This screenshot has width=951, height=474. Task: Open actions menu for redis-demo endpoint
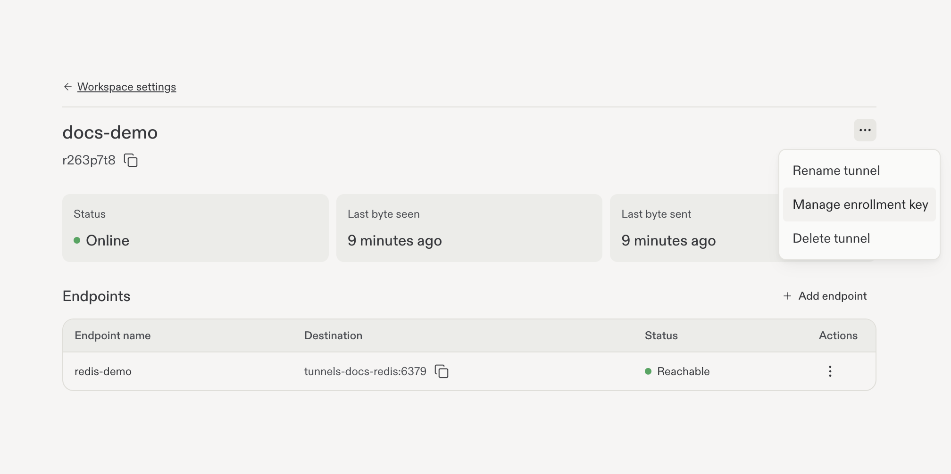click(x=830, y=371)
